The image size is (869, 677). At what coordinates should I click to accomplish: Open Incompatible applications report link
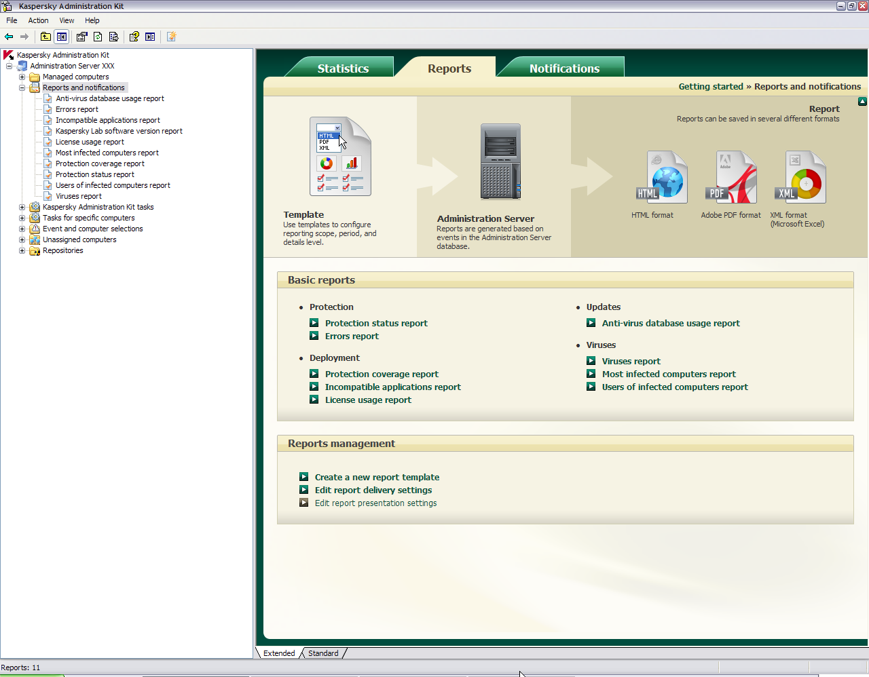click(x=392, y=387)
